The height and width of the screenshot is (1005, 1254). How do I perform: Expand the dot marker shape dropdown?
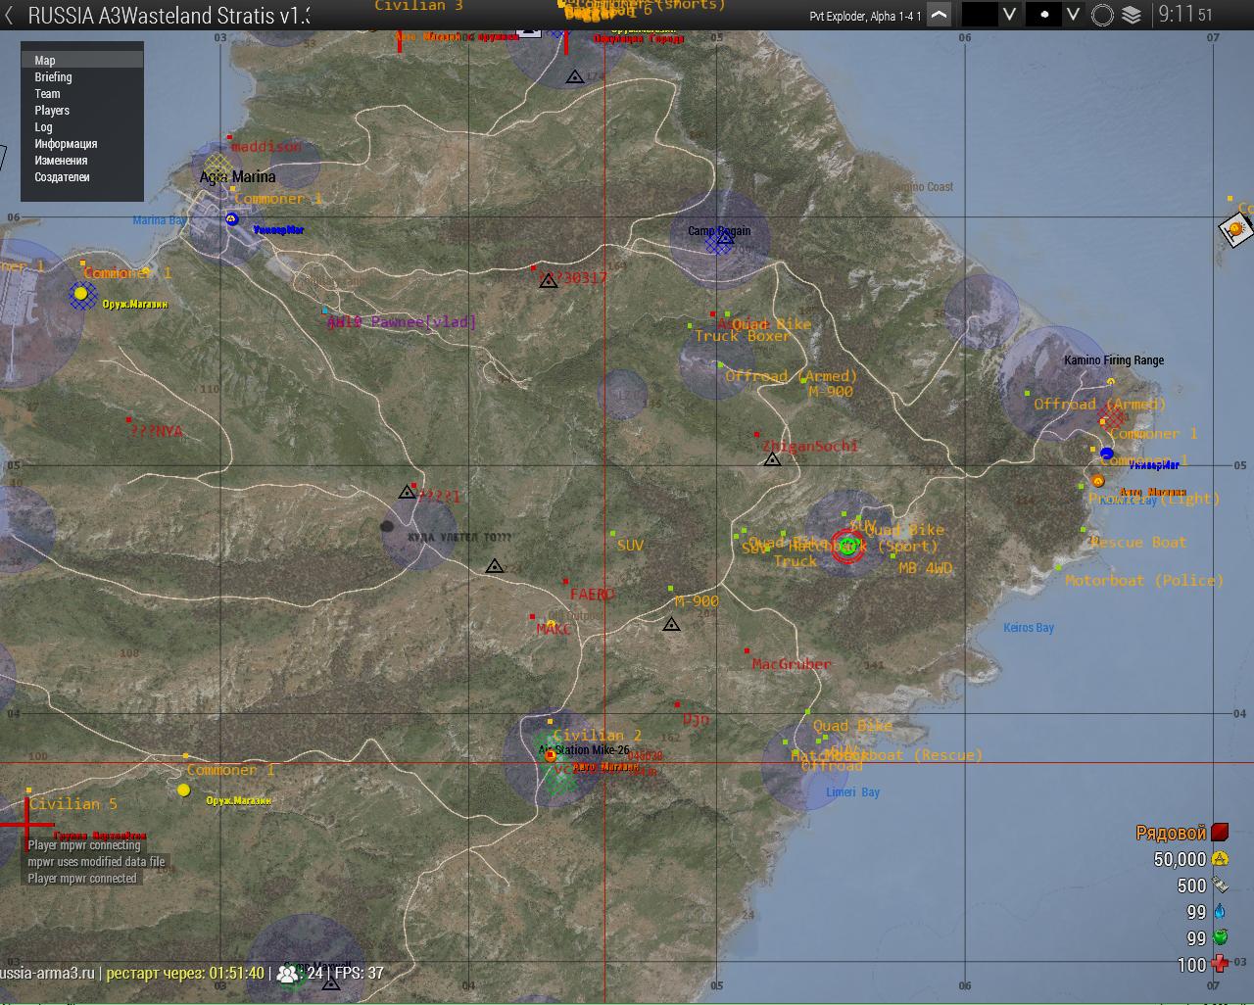click(x=1073, y=15)
